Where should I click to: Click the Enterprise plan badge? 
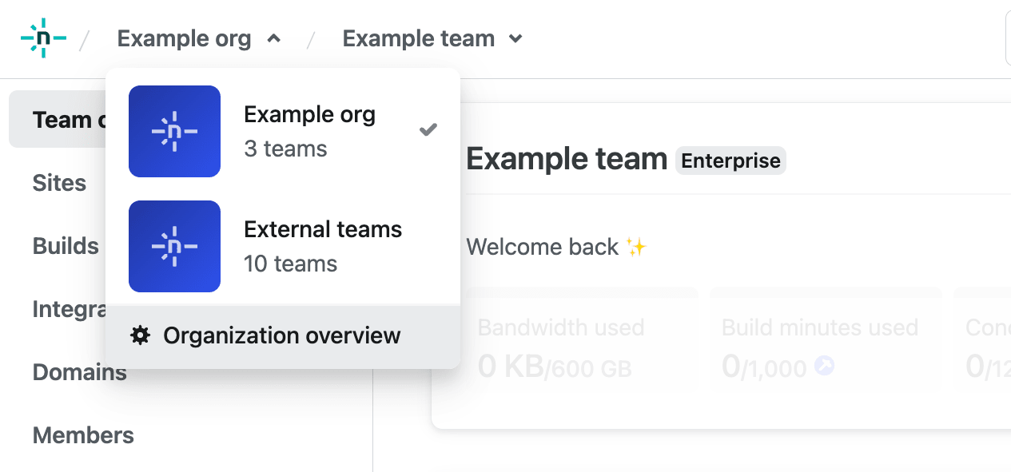tap(730, 161)
